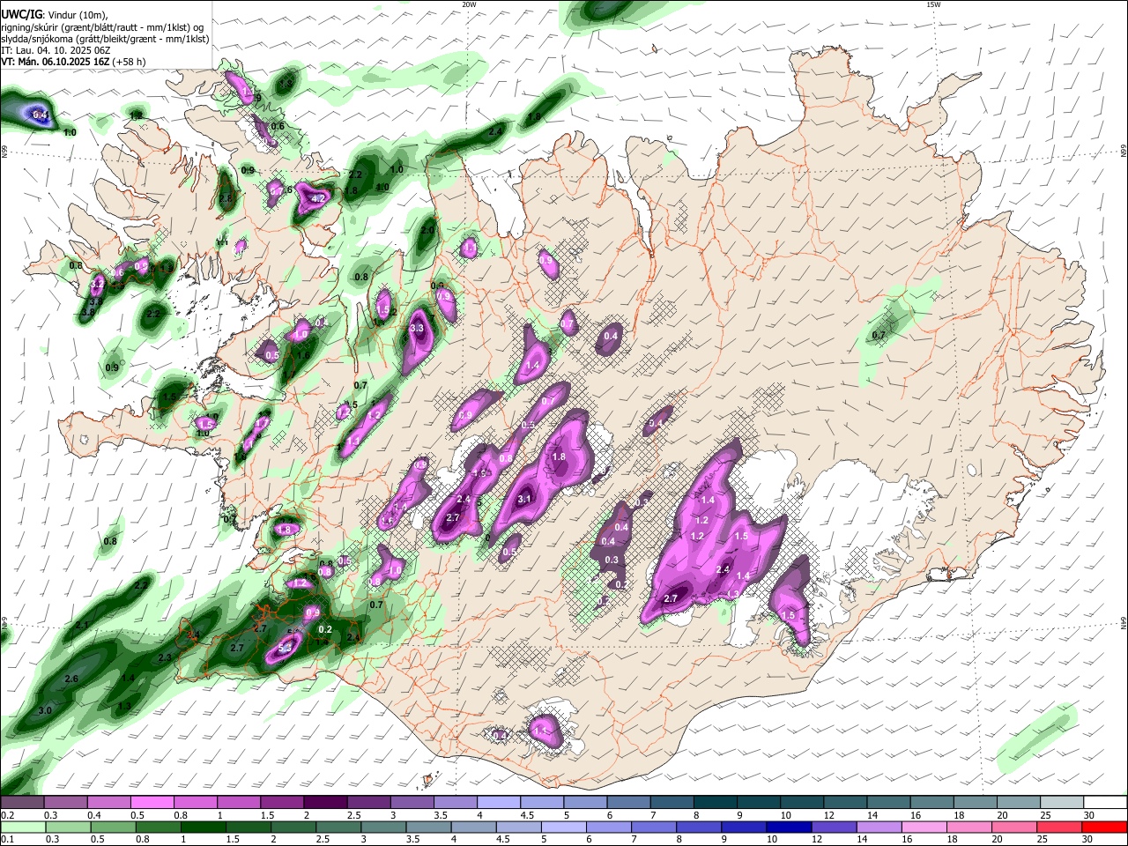
Task: Click the 30 label under the red swatch
Action: coord(1088,839)
